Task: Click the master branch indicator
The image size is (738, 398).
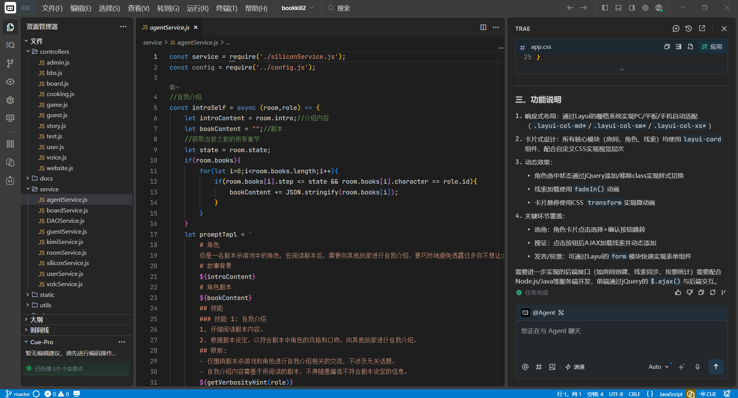Action: [18, 394]
